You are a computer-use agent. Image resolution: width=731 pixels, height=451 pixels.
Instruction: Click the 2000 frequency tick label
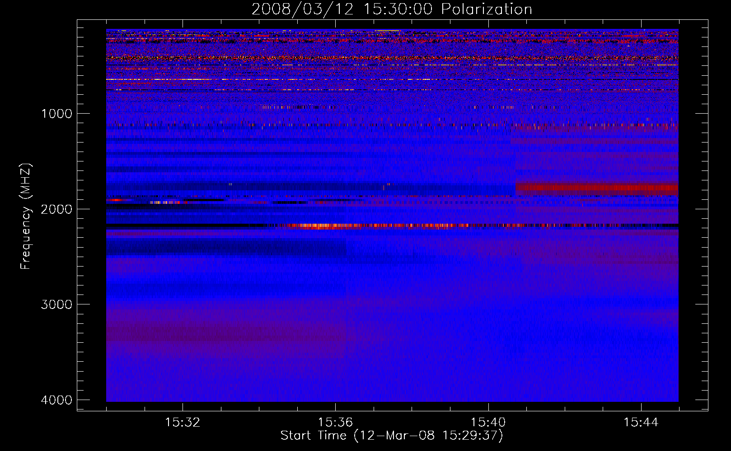57,209
